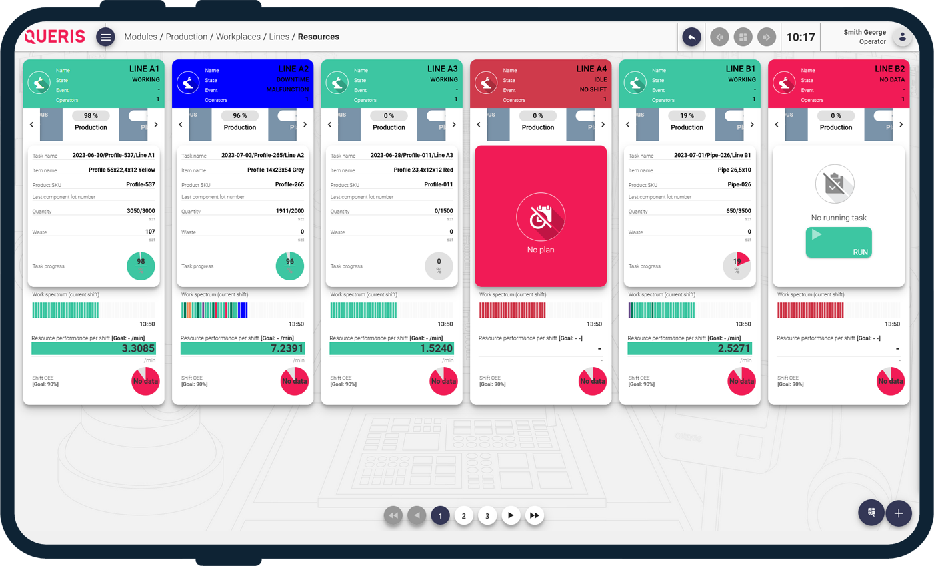Go to previous section arrow on LINE A3 card
Viewport: 934px width, 566px height.
pyautogui.click(x=329, y=125)
